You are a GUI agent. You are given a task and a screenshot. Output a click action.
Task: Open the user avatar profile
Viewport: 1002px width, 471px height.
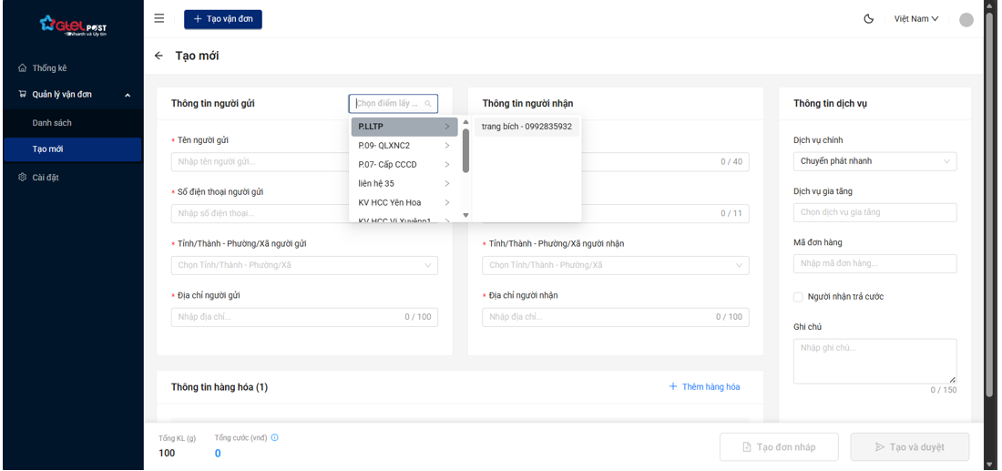coord(966,19)
